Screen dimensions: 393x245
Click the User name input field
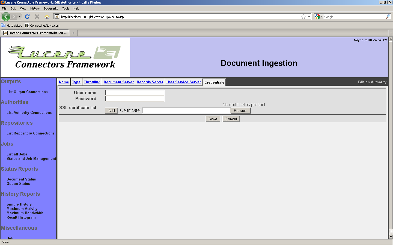(135, 93)
